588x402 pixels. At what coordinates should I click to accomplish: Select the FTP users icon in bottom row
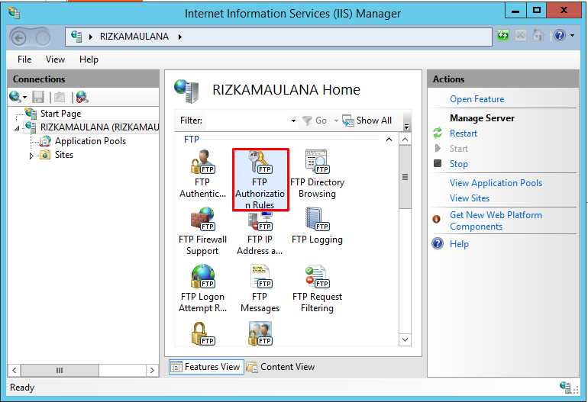260,333
